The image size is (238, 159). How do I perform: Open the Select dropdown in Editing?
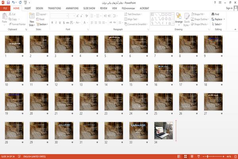217,24
